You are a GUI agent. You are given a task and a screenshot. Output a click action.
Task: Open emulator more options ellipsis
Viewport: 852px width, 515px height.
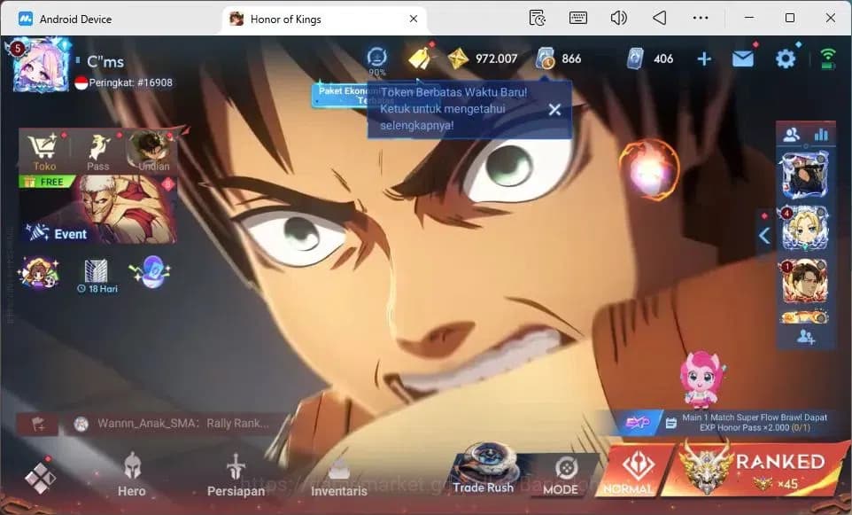(701, 18)
